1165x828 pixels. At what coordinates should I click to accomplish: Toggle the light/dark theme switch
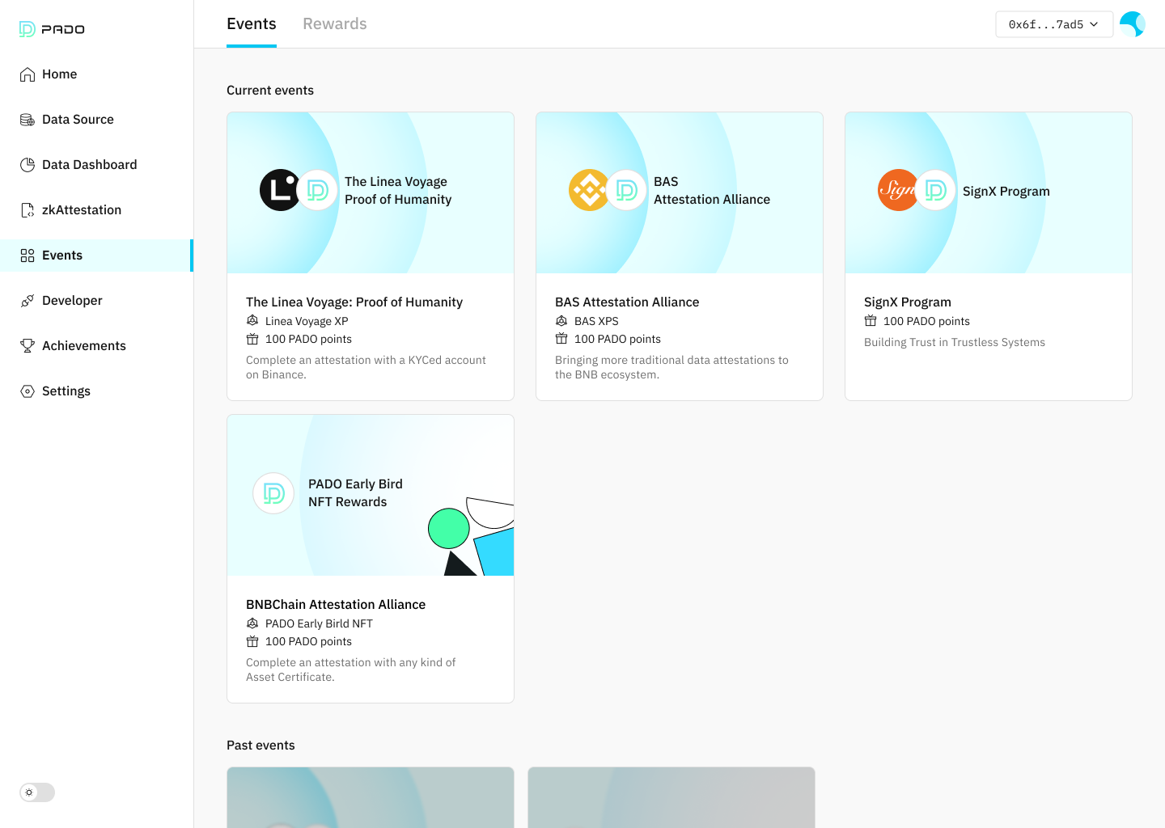point(37,792)
